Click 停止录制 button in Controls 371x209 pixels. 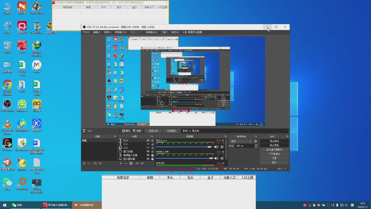tap(274, 145)
